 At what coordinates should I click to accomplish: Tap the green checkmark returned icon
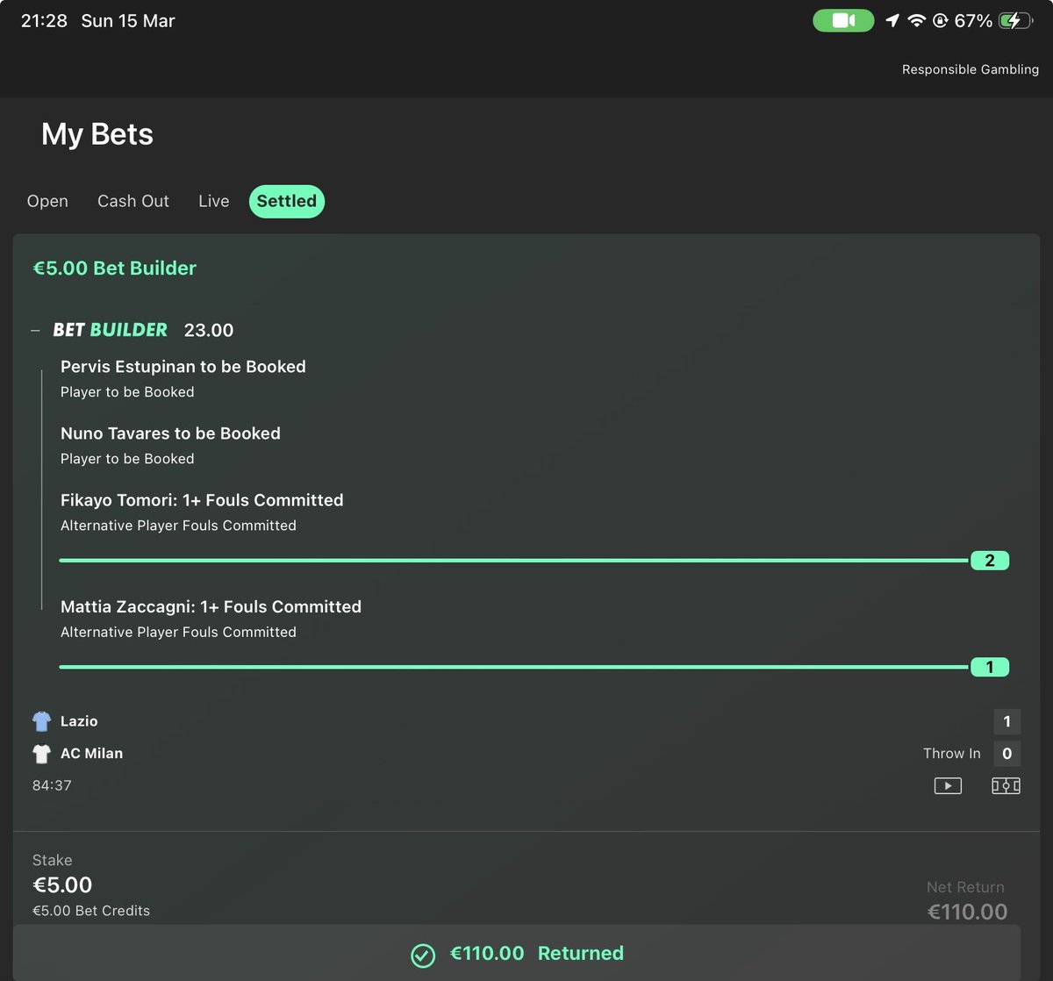pos(423,955)
